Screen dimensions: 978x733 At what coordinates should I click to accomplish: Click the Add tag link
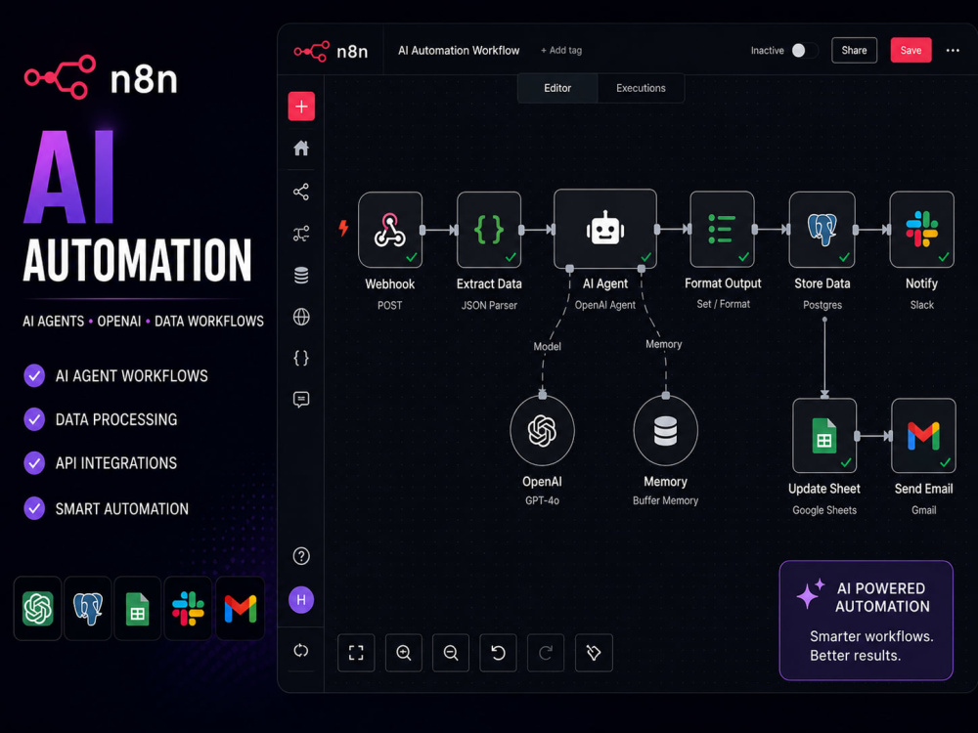click(x=561, y=51)
